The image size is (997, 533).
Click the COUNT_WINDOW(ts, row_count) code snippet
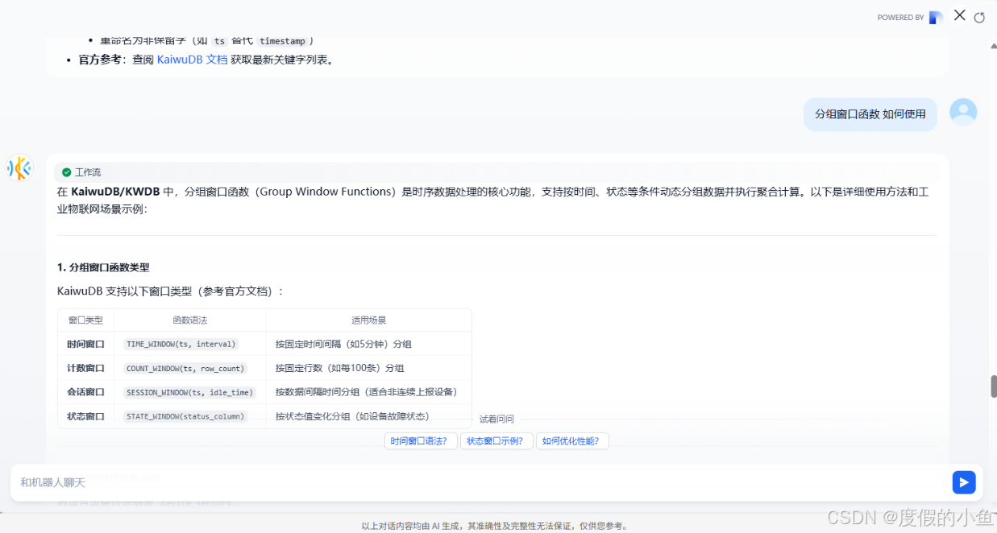[185, 368]
